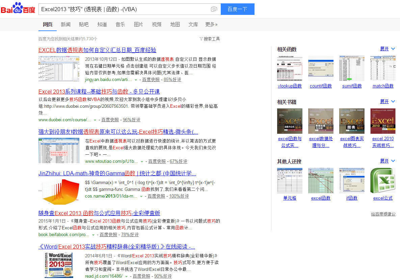
Task: Click the Baidu logo
Action: (x=18, y=8)
